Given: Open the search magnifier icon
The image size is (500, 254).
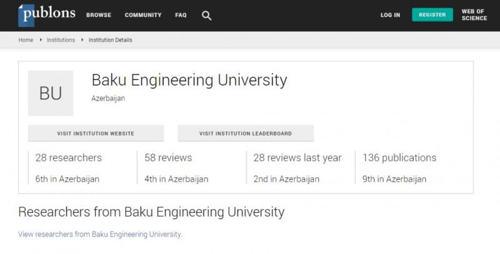Looking at the screenshot, I should (207, 16).
